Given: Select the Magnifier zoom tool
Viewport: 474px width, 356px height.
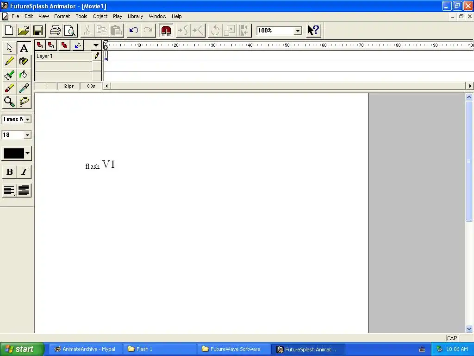Looking at the screenshot, I should pos(9,102).
